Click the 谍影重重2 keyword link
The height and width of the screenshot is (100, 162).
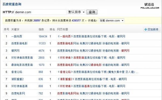(17, 79)
